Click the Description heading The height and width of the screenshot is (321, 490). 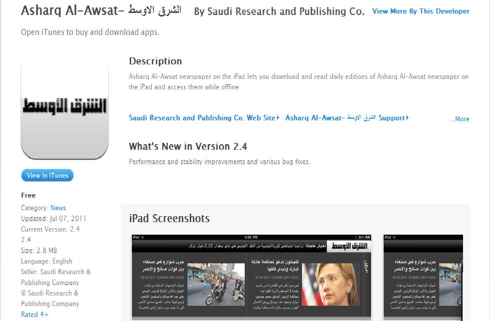155,61
